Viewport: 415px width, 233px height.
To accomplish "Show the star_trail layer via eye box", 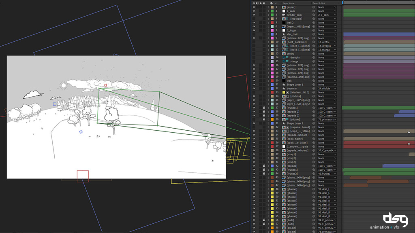I will click(x=254, y=34).
